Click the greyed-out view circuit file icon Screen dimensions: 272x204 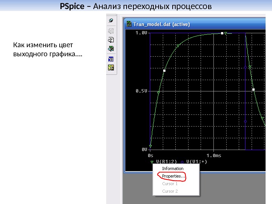point(111,31)
